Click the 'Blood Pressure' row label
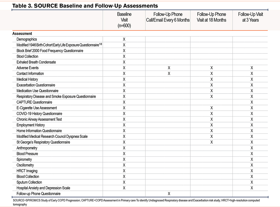This screenshot has width=280, height=207. click(27, 153)
